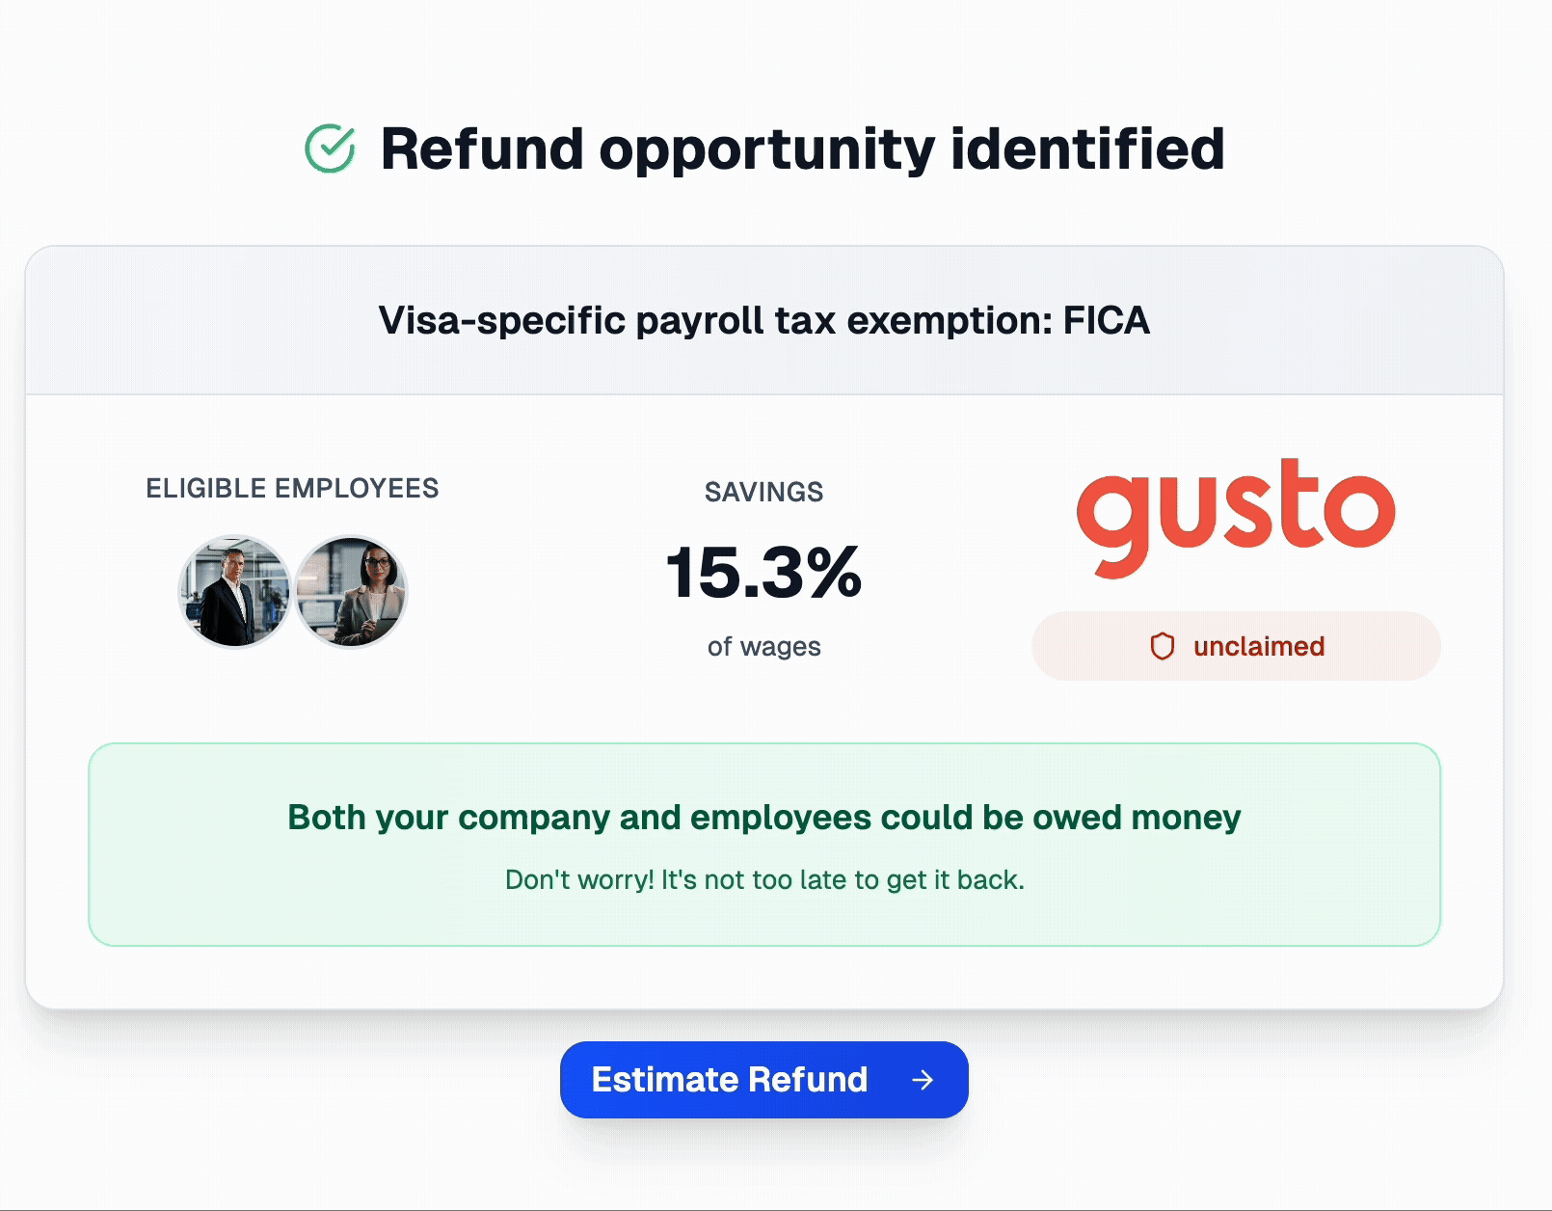Click the shield icon beside unclaimed

click(1163, 646)
